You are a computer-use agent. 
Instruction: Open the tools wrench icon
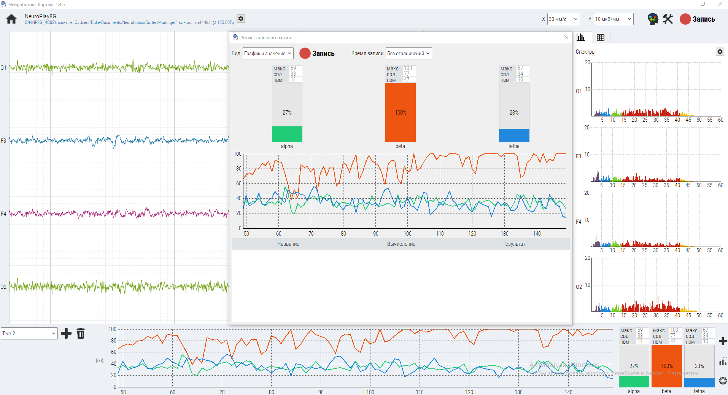(x=668, y=19)
